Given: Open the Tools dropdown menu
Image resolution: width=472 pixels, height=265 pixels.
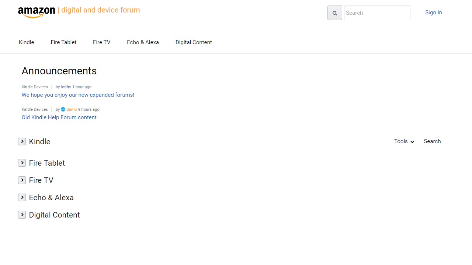Looking at the screenshot, I should click(x=404, y=141).
